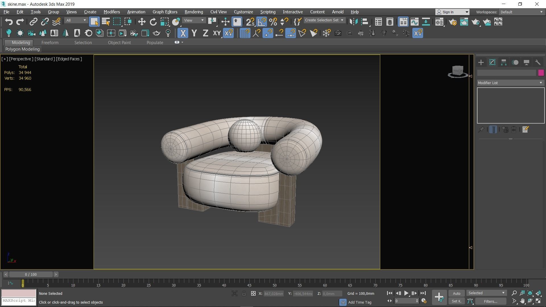The image size is (546, 307).
Task: Toggle the Spinner Snap button
Action: (284, 22)
